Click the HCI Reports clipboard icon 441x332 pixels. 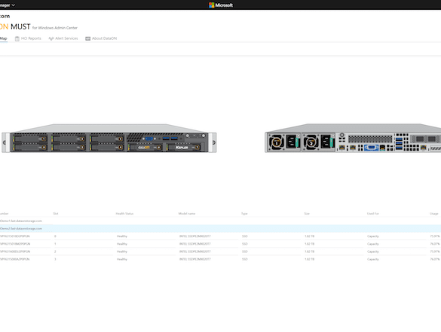(17, 38)
